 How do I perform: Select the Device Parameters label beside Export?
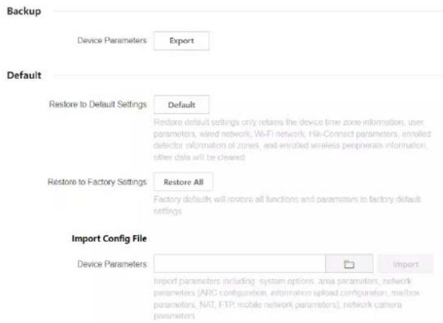(x=112, y=40)
